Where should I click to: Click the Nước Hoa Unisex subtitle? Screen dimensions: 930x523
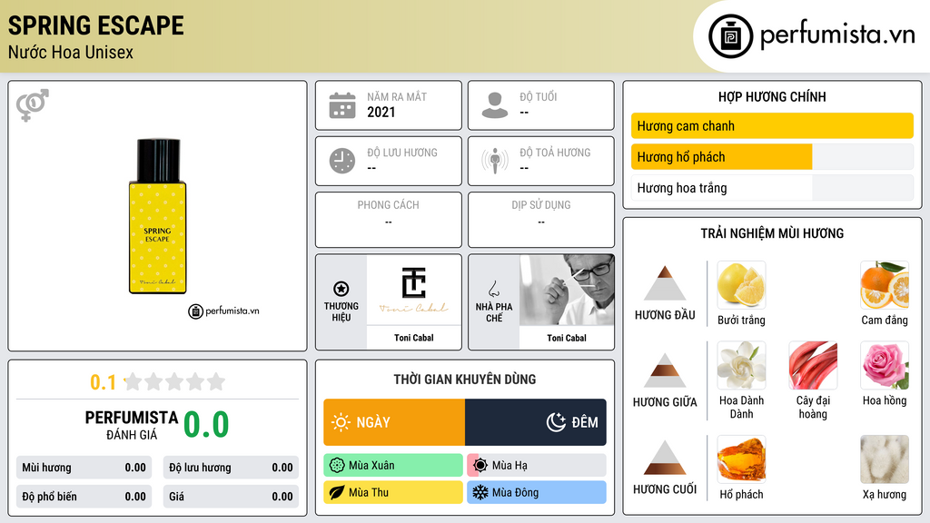click(71, 52)
